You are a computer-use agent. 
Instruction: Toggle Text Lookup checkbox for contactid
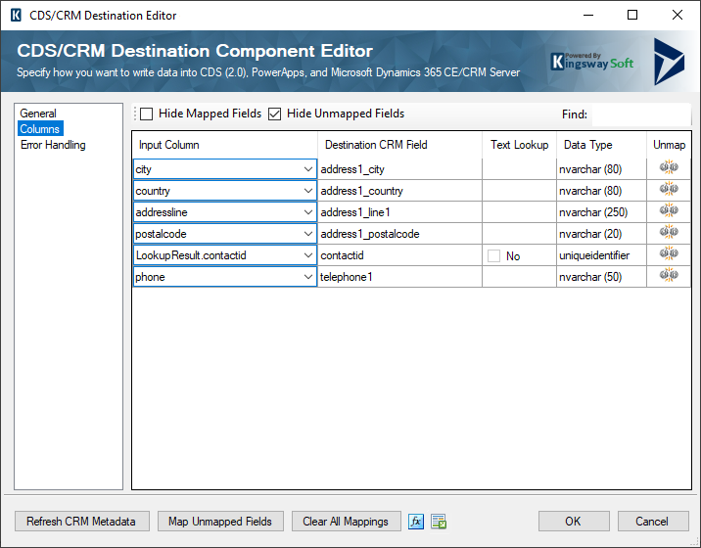click(x=493, y=255)
